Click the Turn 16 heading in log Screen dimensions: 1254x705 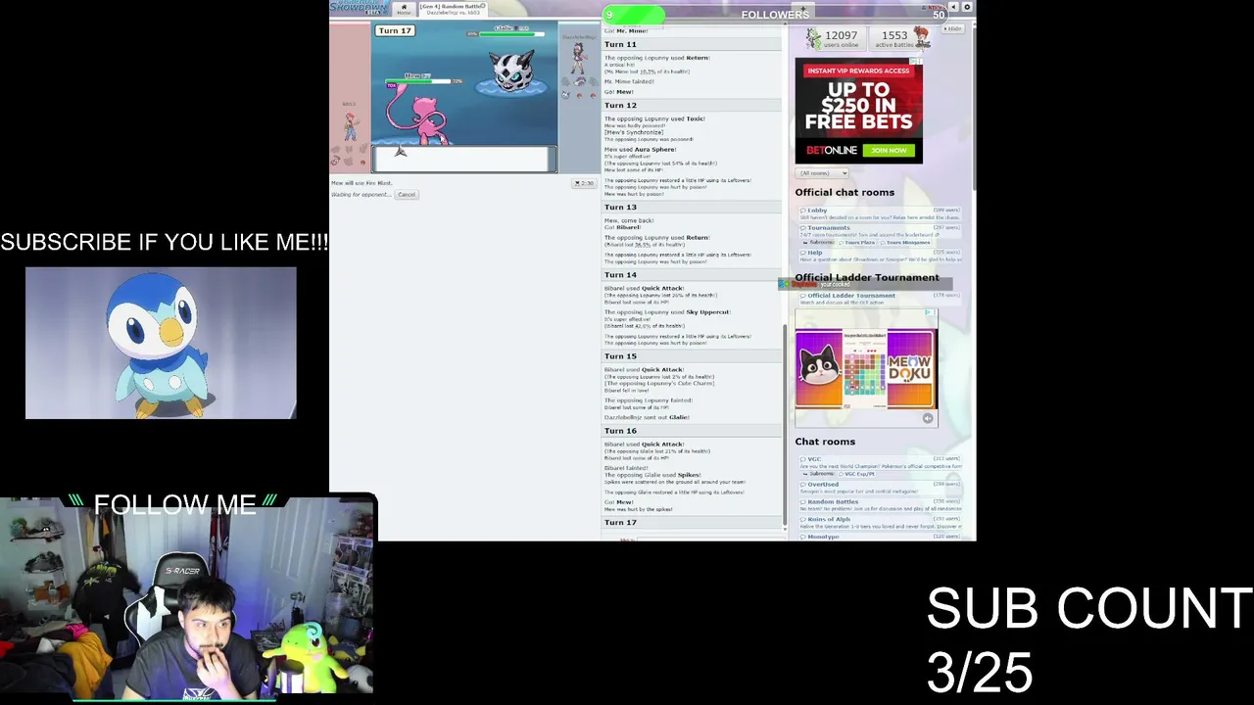tap(620, 431)
